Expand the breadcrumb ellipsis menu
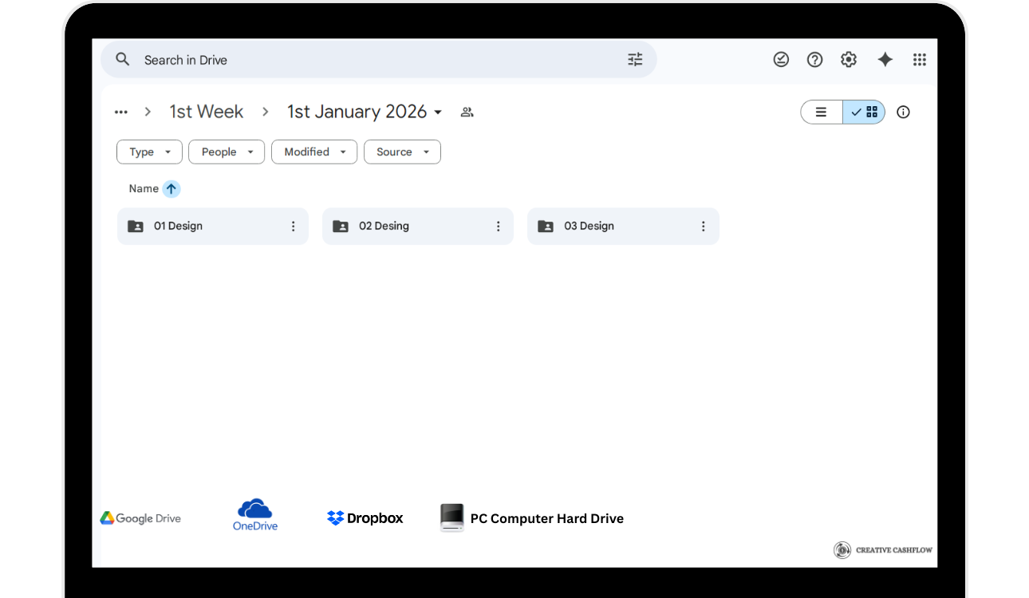This screenshot has height=598, width=1029. (120, 112)
